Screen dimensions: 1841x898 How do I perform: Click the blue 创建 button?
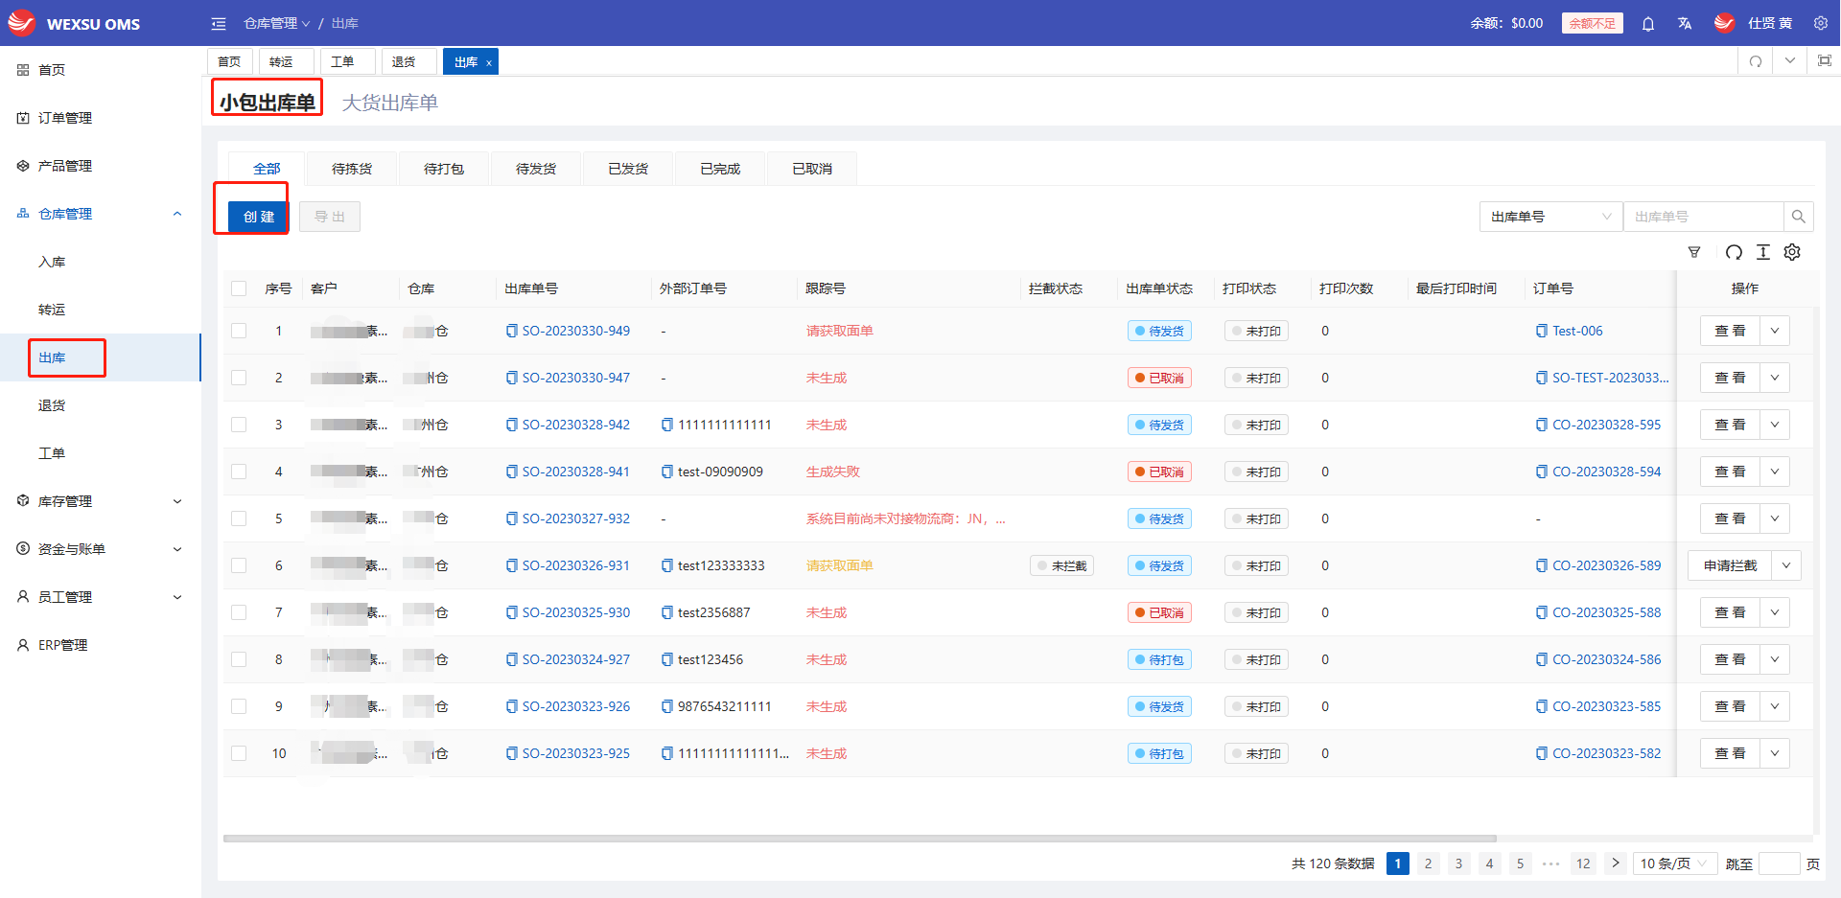click(259, 217)
